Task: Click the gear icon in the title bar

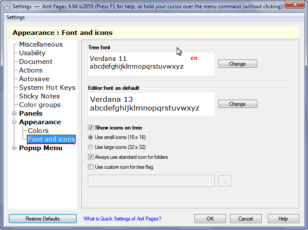Action: [x=7, y=6]
